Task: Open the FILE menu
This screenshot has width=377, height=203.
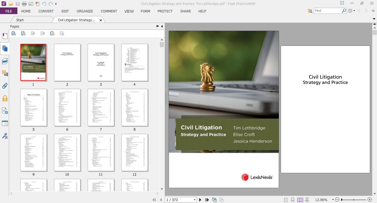Action: (9, 11)
